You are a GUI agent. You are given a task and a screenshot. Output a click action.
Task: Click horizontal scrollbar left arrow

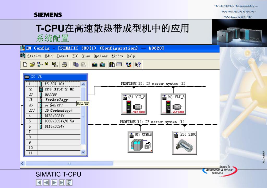(22, 163)
